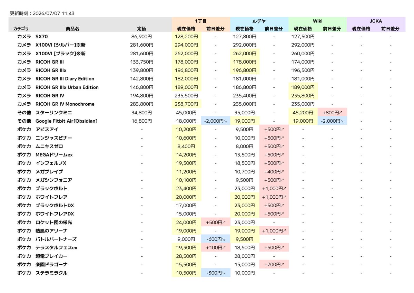This screenshot has width=414, height=293.
Task: Select the Wiki column group header
Action: point(317,21)
